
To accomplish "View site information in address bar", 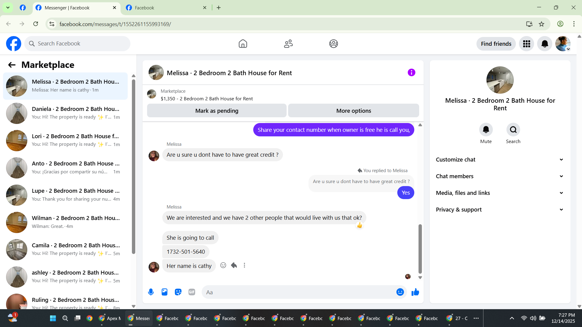I will pyautogui.click(x=52, y=24).
